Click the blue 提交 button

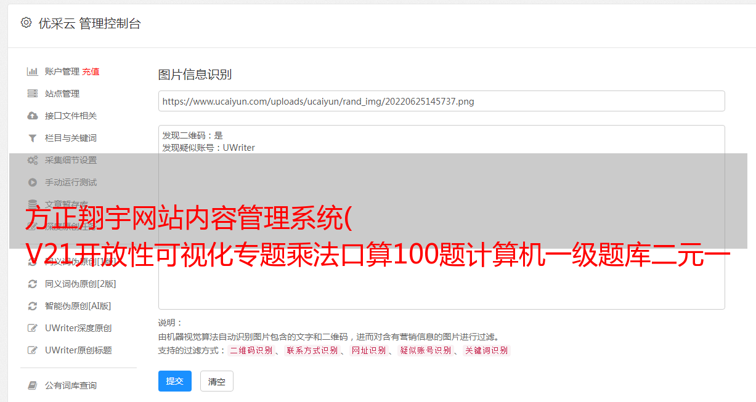[175, 381]
